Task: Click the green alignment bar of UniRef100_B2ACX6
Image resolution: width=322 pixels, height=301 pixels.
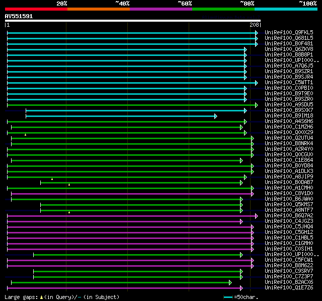Action: (x=120, y=283)
